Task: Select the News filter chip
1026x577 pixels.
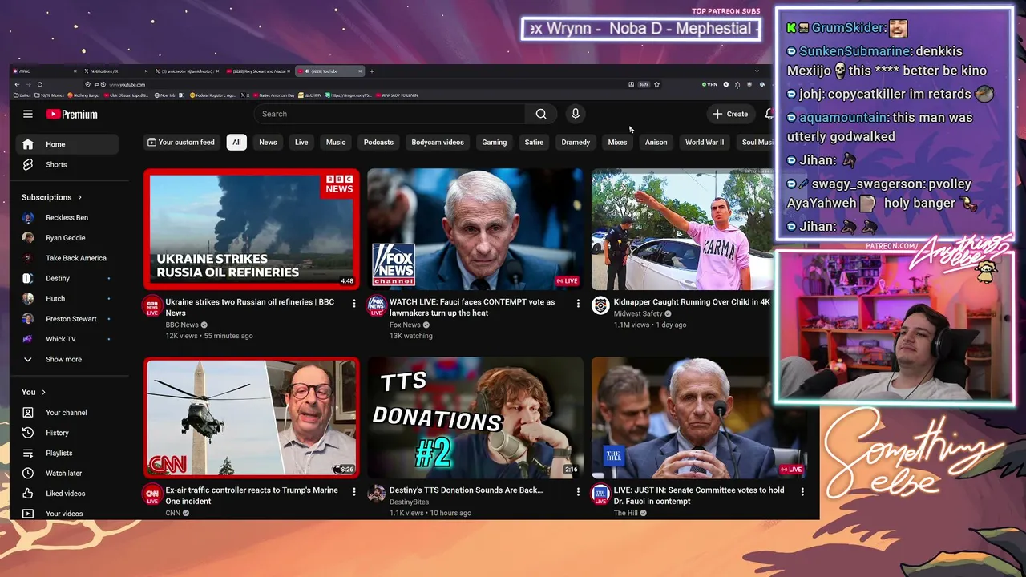Action: [x=268, y=143]
